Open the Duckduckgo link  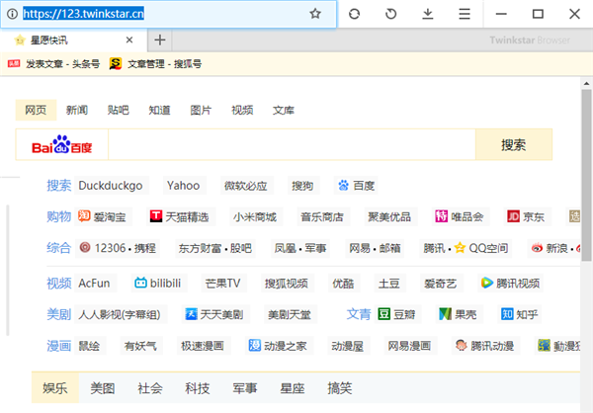point(111,186)
